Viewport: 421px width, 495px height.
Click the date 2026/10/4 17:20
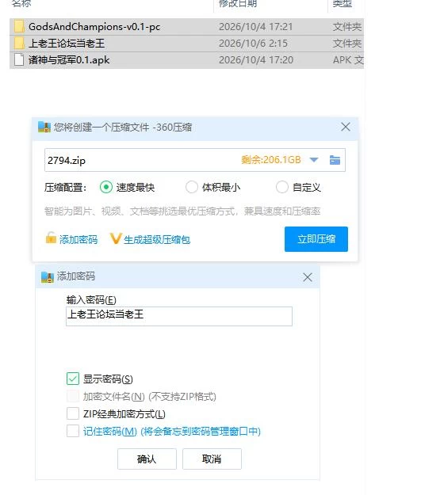click(256, 60)
